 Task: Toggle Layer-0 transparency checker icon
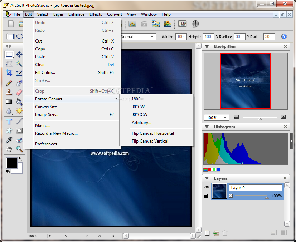coord(231,196)
